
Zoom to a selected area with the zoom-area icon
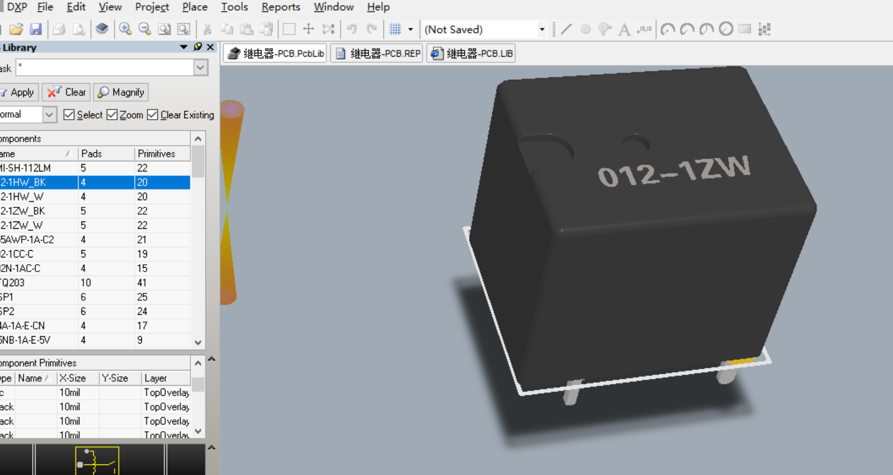pos(184,29)
